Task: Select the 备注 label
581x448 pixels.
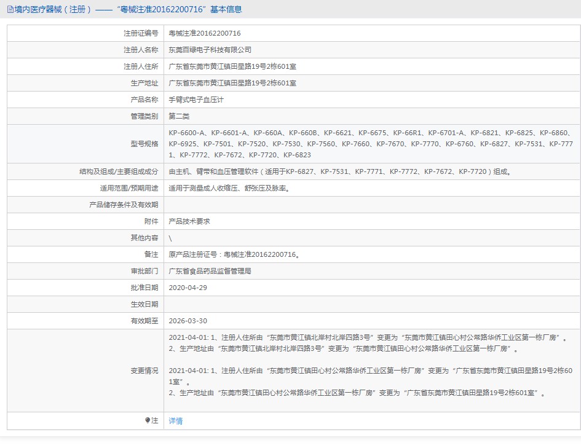Action: 151,254
